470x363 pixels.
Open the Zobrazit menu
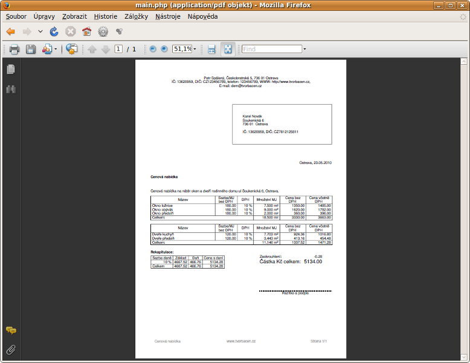tap(74, 16)
